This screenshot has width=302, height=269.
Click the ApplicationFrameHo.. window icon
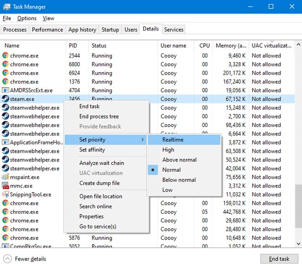[x=5, y=142]
